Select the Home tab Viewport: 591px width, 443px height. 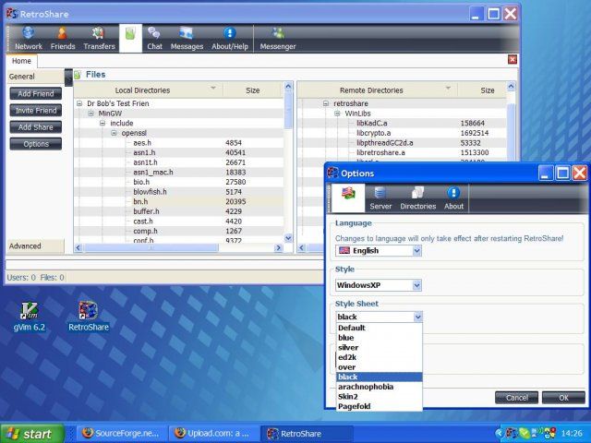point(21,61)
